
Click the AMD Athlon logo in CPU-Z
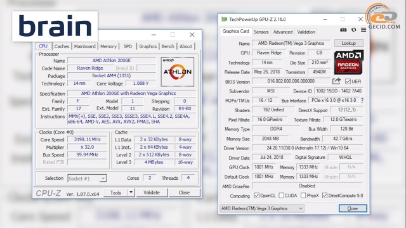(178, 72)
